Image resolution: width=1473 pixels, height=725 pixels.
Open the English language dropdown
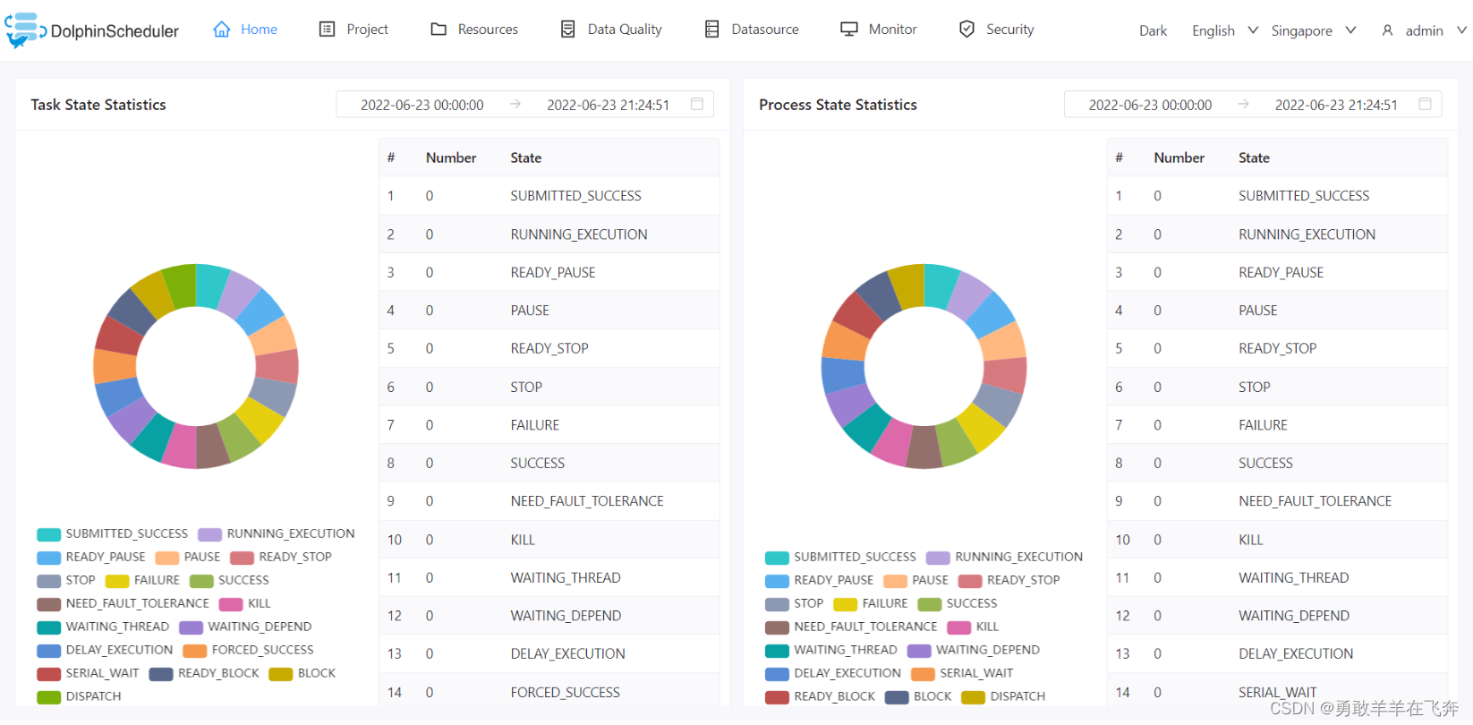click(1224, 30)
